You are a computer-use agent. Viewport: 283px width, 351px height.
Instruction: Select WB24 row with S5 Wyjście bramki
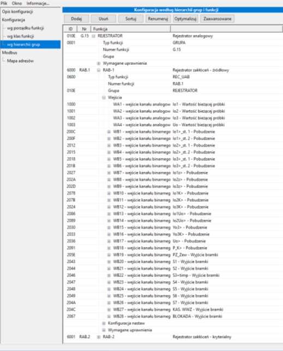172,289
